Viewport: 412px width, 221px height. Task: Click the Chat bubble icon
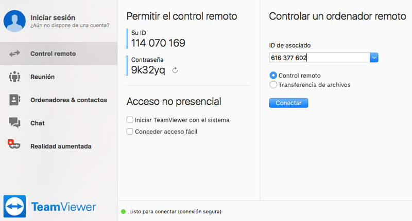[x=14, y=123]
